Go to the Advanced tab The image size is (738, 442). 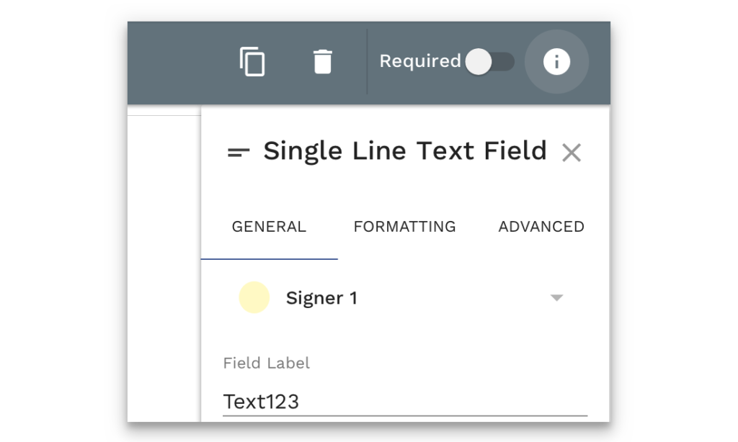[x=541, y=227]
